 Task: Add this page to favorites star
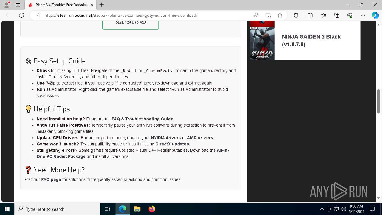pos(280,15)
